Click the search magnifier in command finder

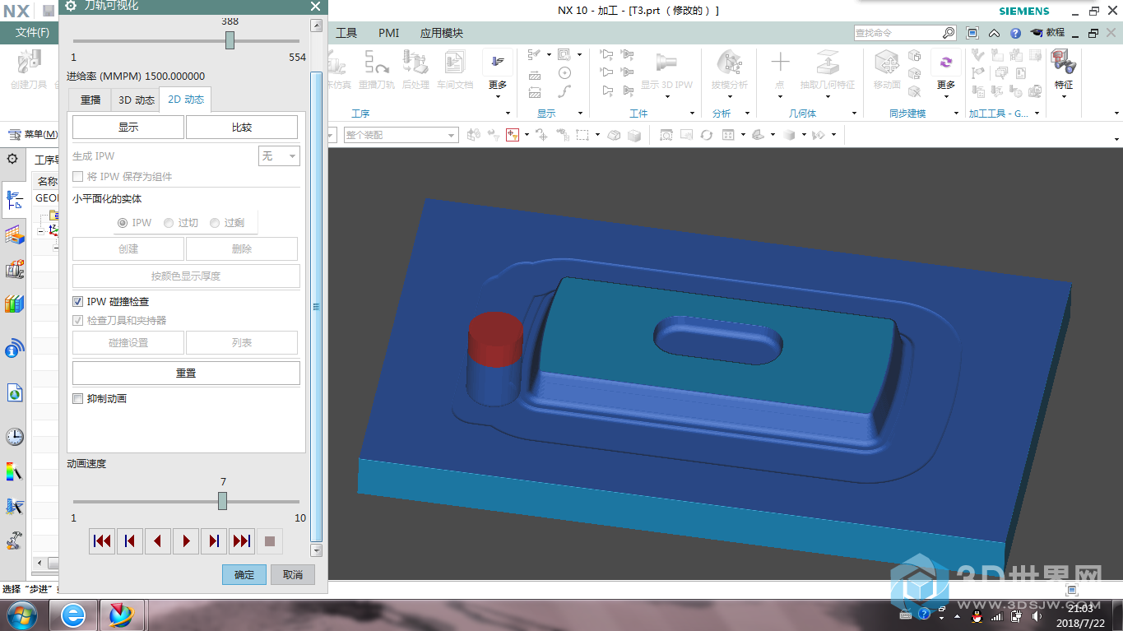(949, 33)
